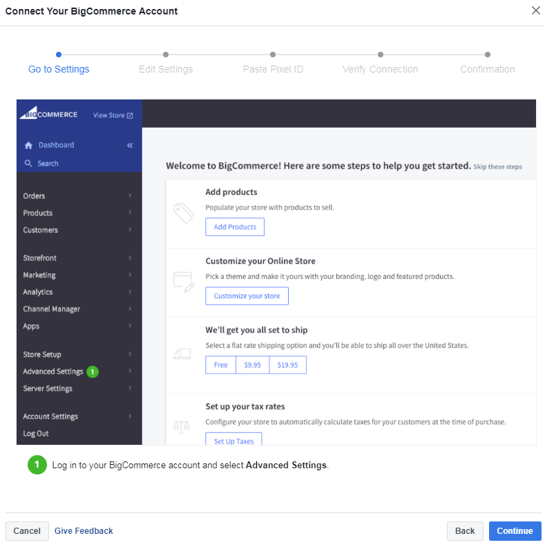The image size is (545, 547).
Task: Open the Give Feedback link
Action: [x=84, y=531]
